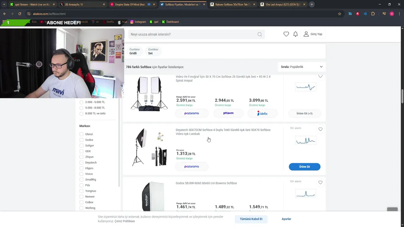Open browser extensions puzzle icon

point(373,14)
